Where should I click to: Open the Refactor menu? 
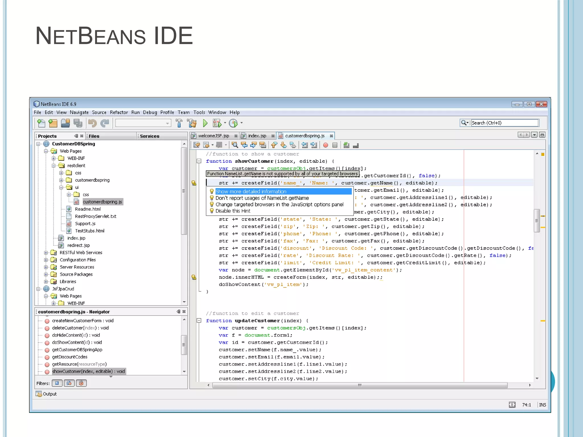119,112
